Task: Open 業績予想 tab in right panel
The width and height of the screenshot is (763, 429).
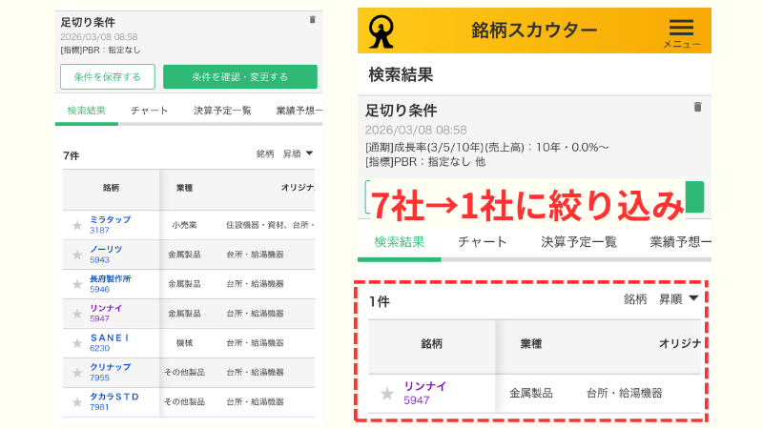Action: 680,242
